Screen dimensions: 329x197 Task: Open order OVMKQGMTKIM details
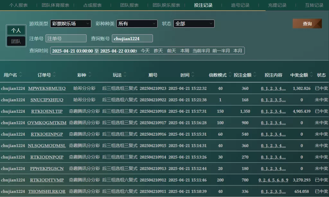pyautogui.click(x=47, y=123)
